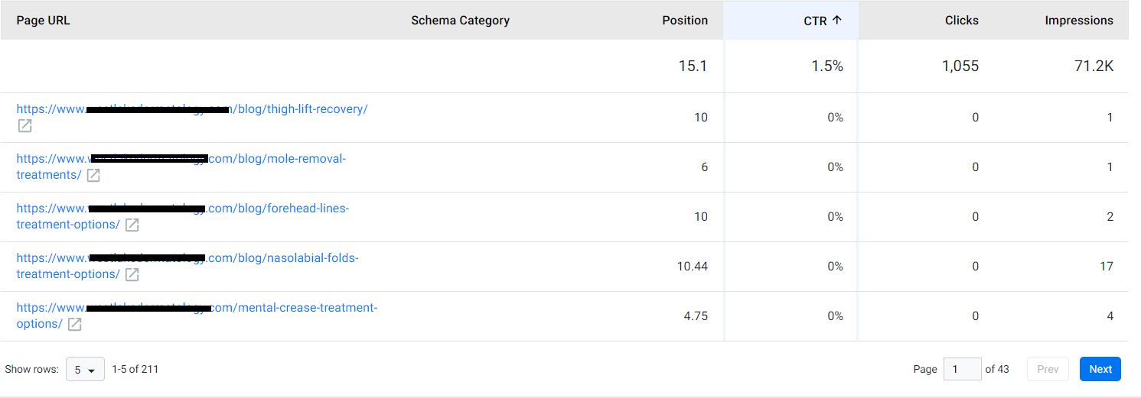The height and width of the screenshot is (398, 1141).
Task: Go to Next page of results
Action: [1100, 369]
